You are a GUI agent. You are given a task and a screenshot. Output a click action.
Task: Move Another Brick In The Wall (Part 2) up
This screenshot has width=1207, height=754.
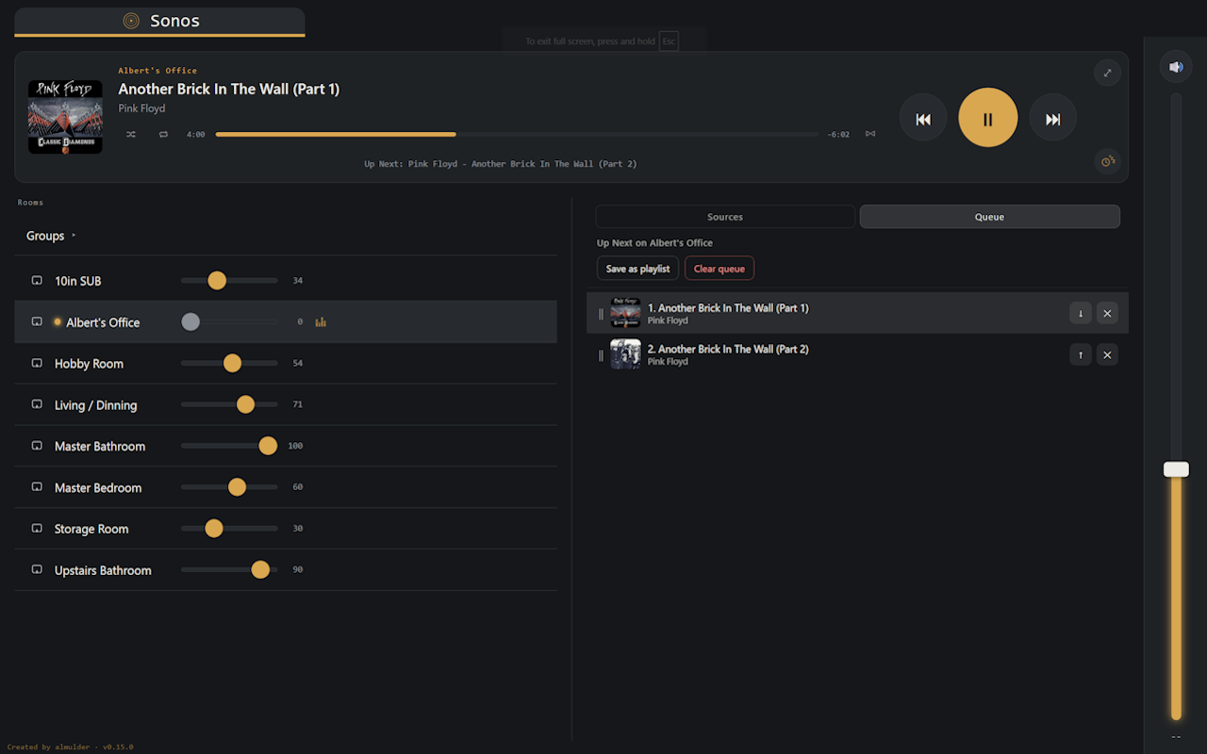click(x=1081, y=354)
